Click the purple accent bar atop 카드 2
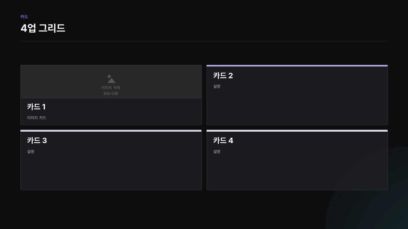Image resolution: width=408 pixels, height=229 pixels. [x=297, y=66]
